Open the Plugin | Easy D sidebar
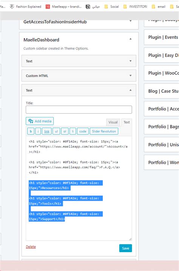179x271 pixels. [162, 55]
